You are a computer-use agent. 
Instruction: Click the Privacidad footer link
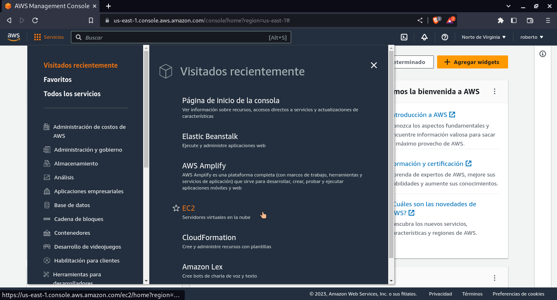[x=440, y=294]
